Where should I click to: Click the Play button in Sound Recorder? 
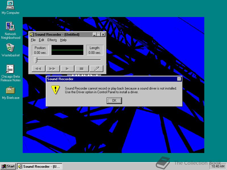(68, 69)
